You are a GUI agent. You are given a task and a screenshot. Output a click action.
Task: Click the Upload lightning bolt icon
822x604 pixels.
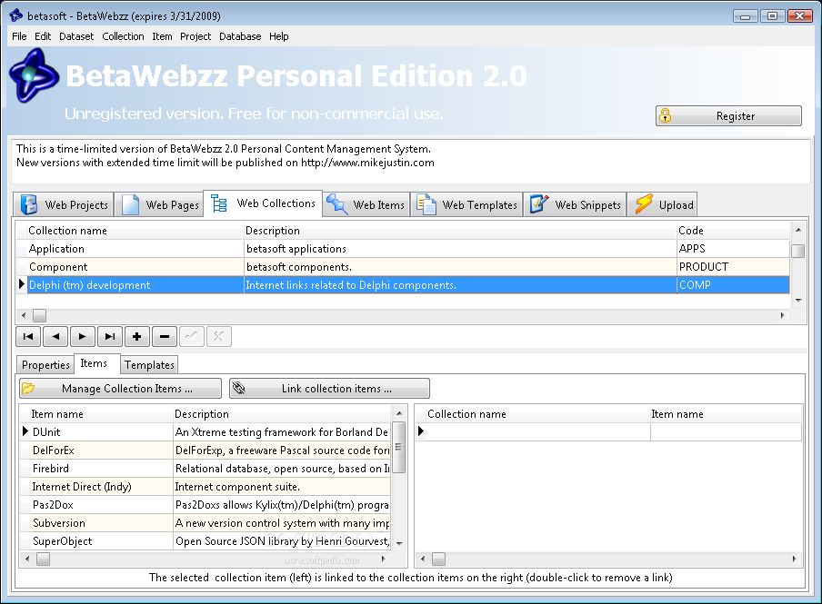(644, 203)
